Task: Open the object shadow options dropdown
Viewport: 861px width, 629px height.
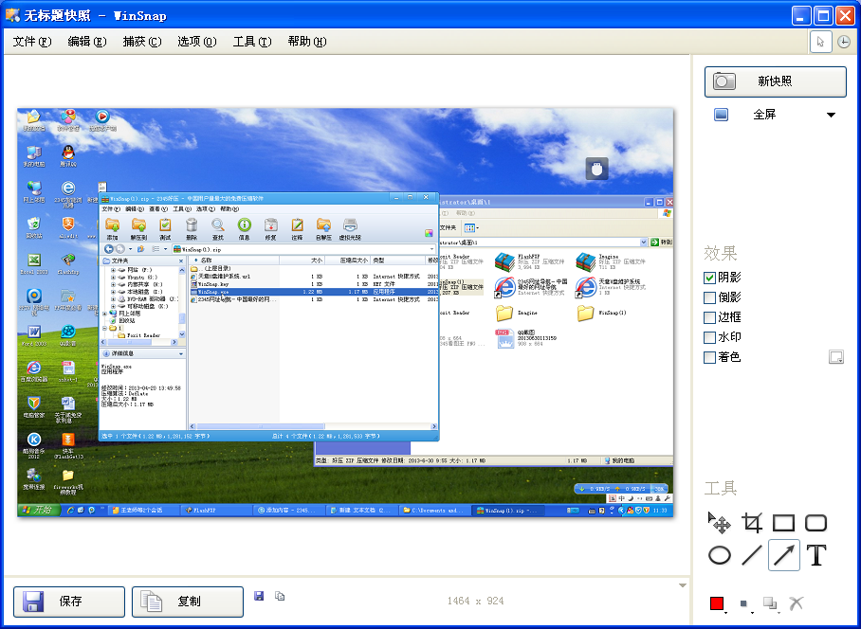Action: (772, 604)
